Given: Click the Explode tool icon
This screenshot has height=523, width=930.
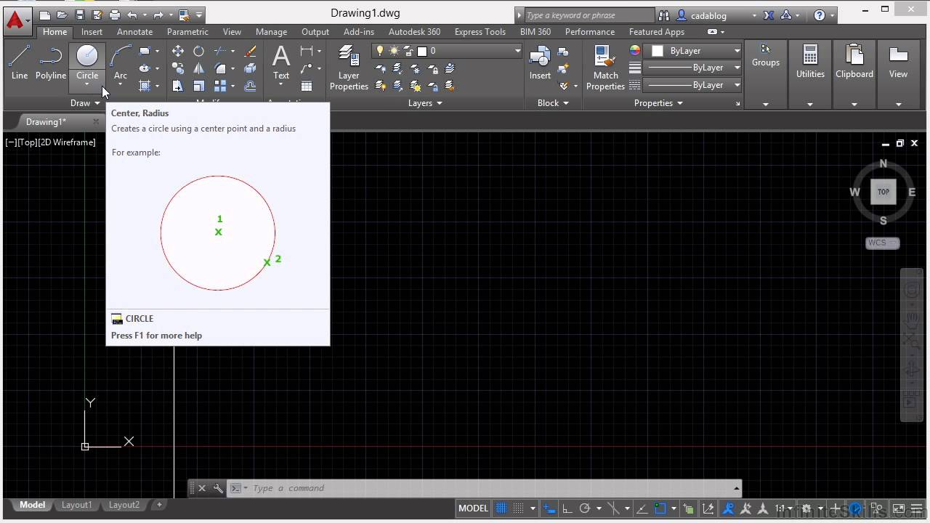Looking at the screenshot, I should tap(251, 68).
